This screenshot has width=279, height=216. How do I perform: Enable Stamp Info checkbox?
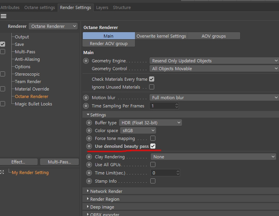click(x=153, y=181)
